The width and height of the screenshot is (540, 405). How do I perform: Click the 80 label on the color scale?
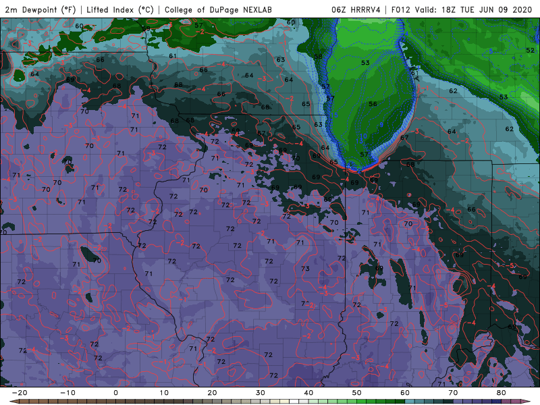point(502,393)
